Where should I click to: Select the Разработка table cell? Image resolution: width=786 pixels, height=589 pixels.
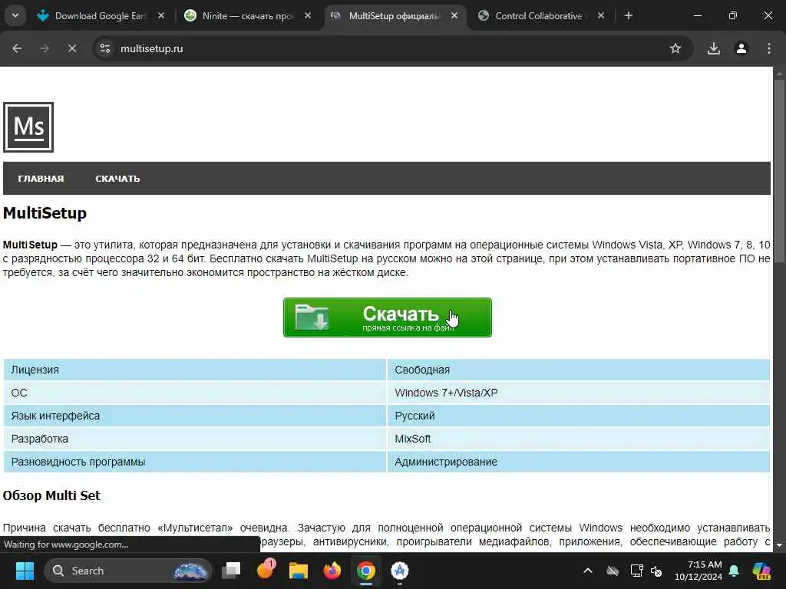click(x=194, y=439)
